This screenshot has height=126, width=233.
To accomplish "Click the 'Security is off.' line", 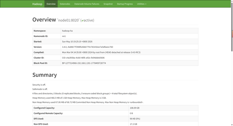I will point(39,85).
